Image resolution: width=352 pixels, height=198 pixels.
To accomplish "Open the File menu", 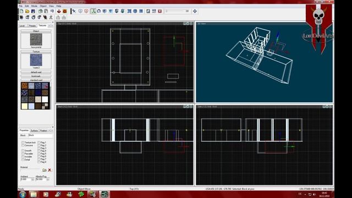I will point(20,6).
